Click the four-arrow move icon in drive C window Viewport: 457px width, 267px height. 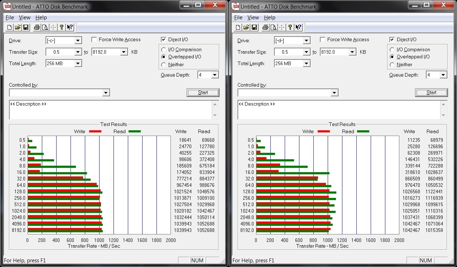(53, 27)
